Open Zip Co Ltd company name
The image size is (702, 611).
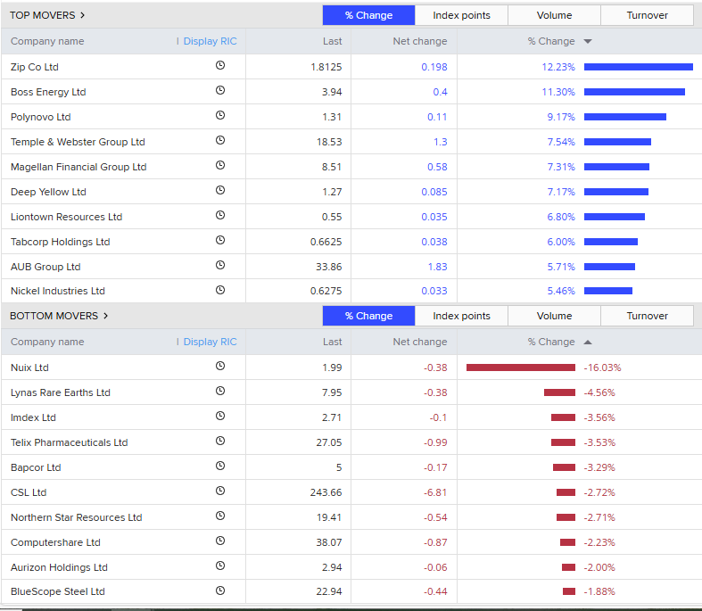click(35, 67)
